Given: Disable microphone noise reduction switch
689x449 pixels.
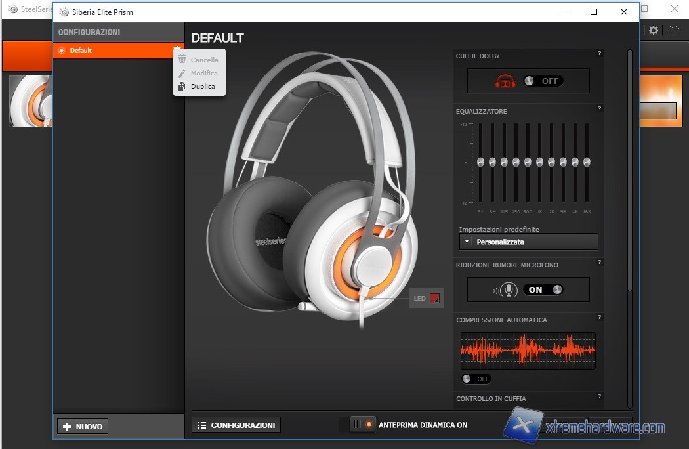Looking at the screenshot, I should click(x=543, y=289).
